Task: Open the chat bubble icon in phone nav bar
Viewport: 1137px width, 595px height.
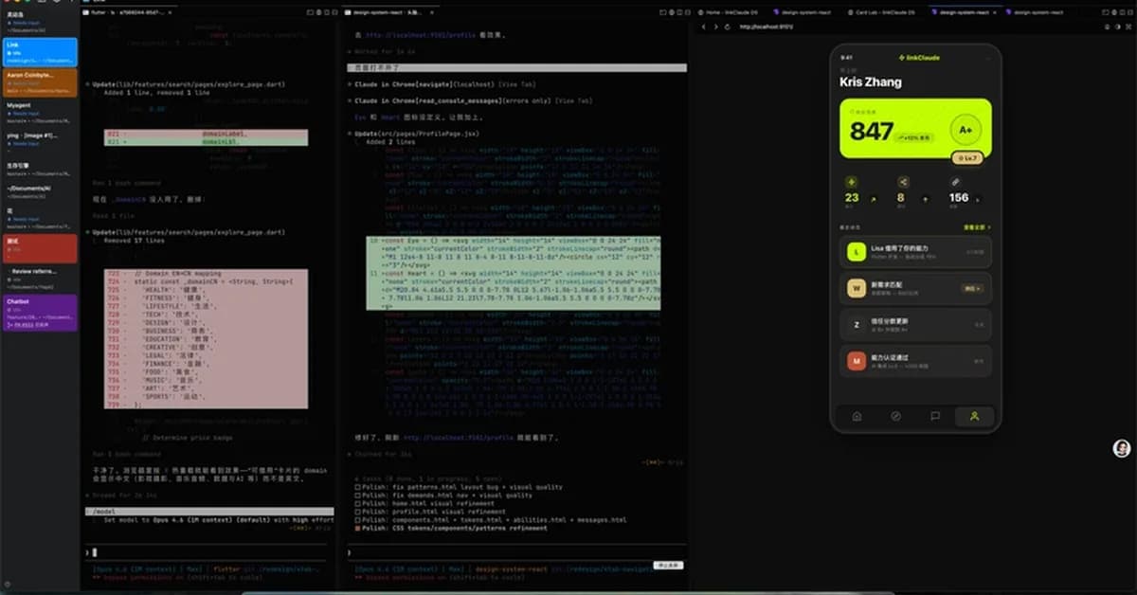Action: 935,415
